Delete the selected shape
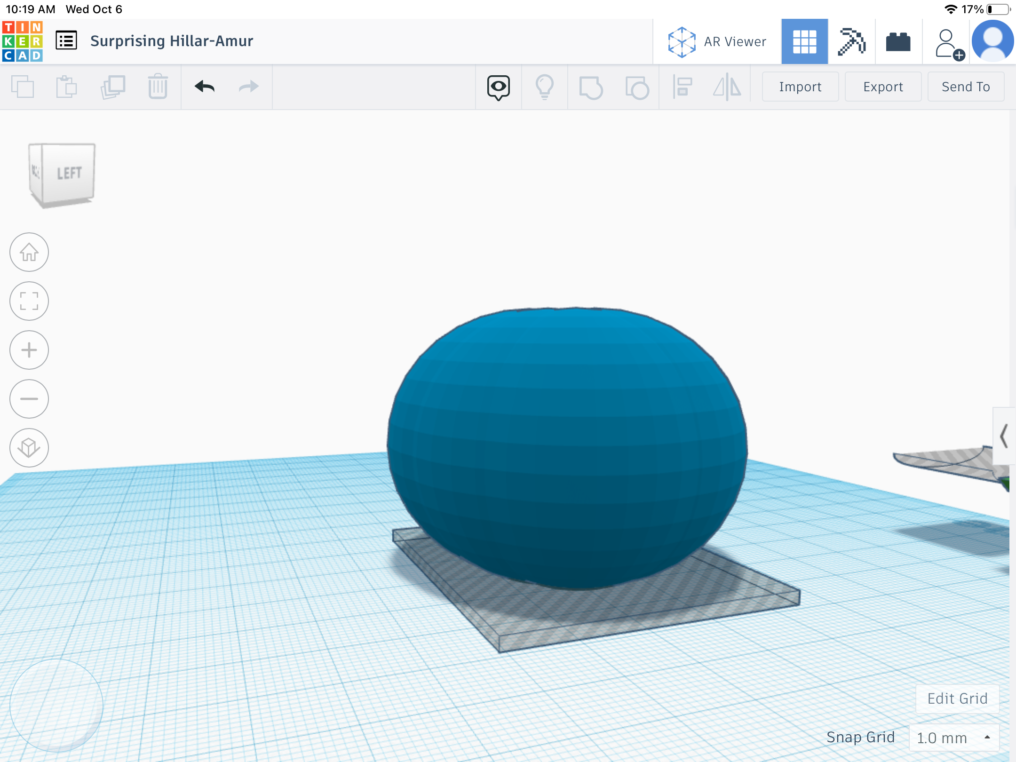This screenshot has height=762, width=1016. 158,87
